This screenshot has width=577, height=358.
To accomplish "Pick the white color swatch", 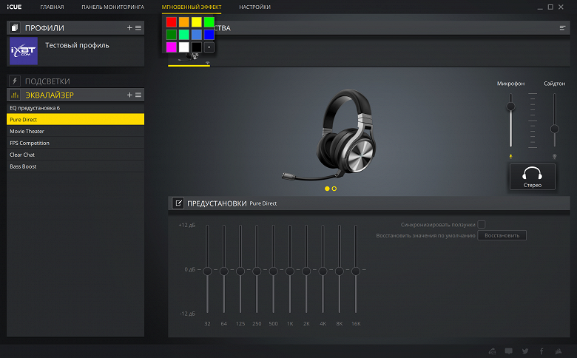I will coord(184,47).
